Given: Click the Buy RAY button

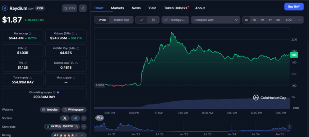Looking at the screenshot, I should [x=294, y=7].
